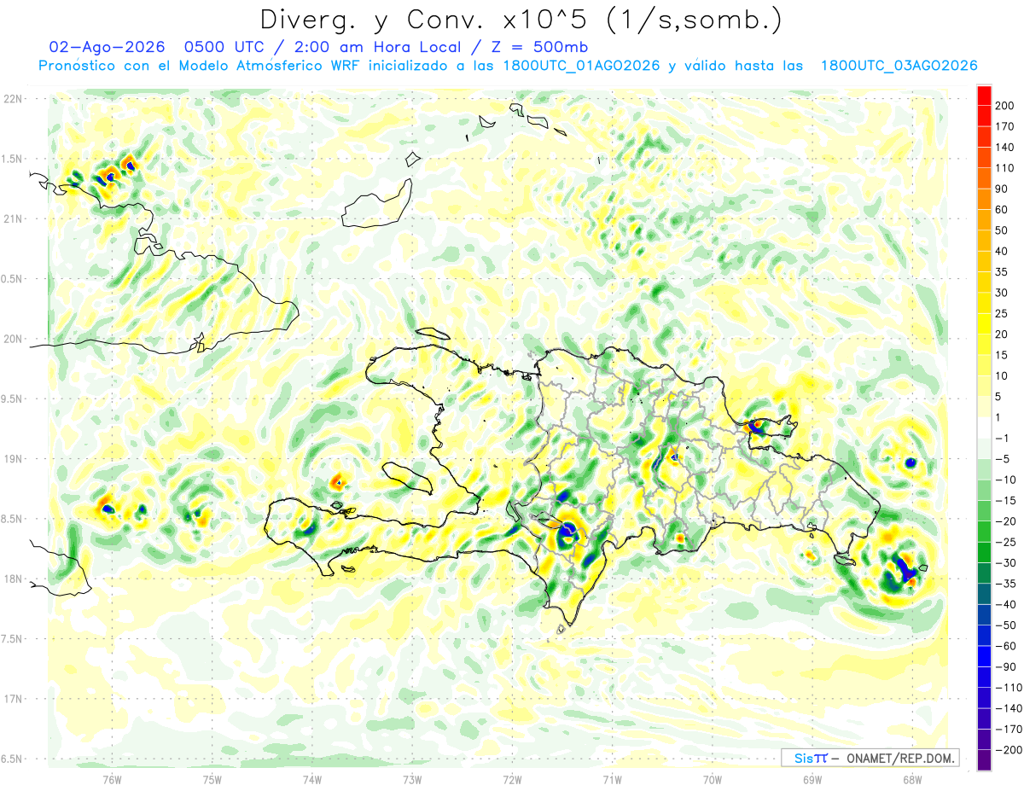Click the 72W longitude label
1024x791 pixels.
(x=512, y=781)
